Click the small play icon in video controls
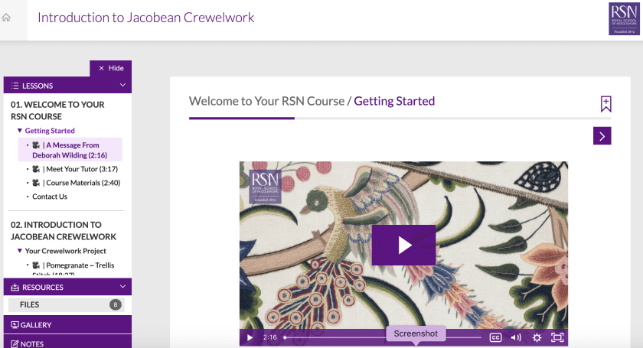This screenshot has height=348, width=643. 250,337
